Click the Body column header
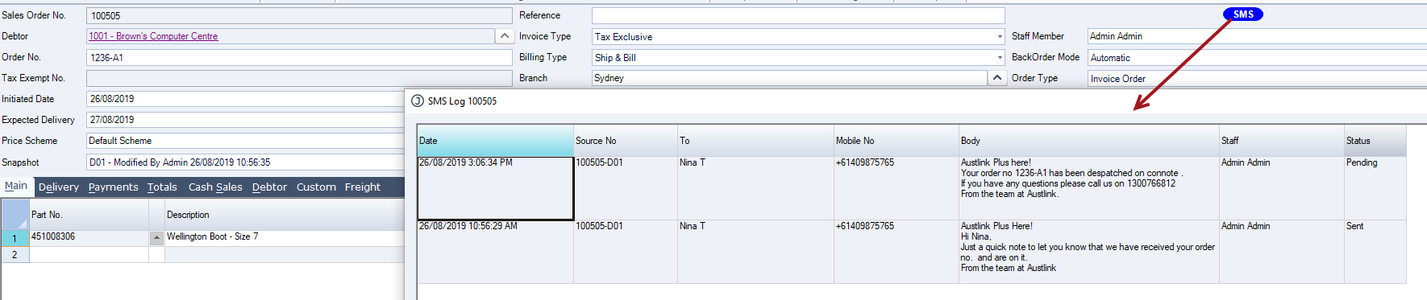Viewport: 1427px width, 300px height. click(1088, 141)
